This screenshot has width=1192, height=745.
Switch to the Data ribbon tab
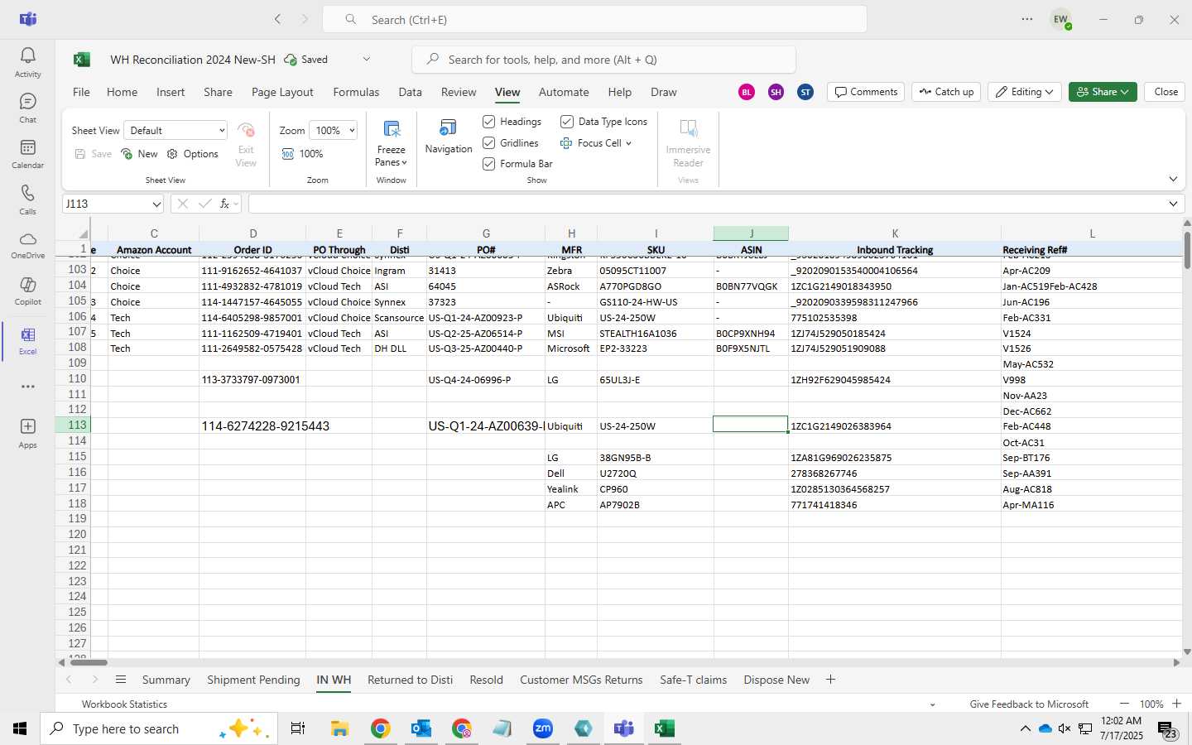[x=410, y=92]
